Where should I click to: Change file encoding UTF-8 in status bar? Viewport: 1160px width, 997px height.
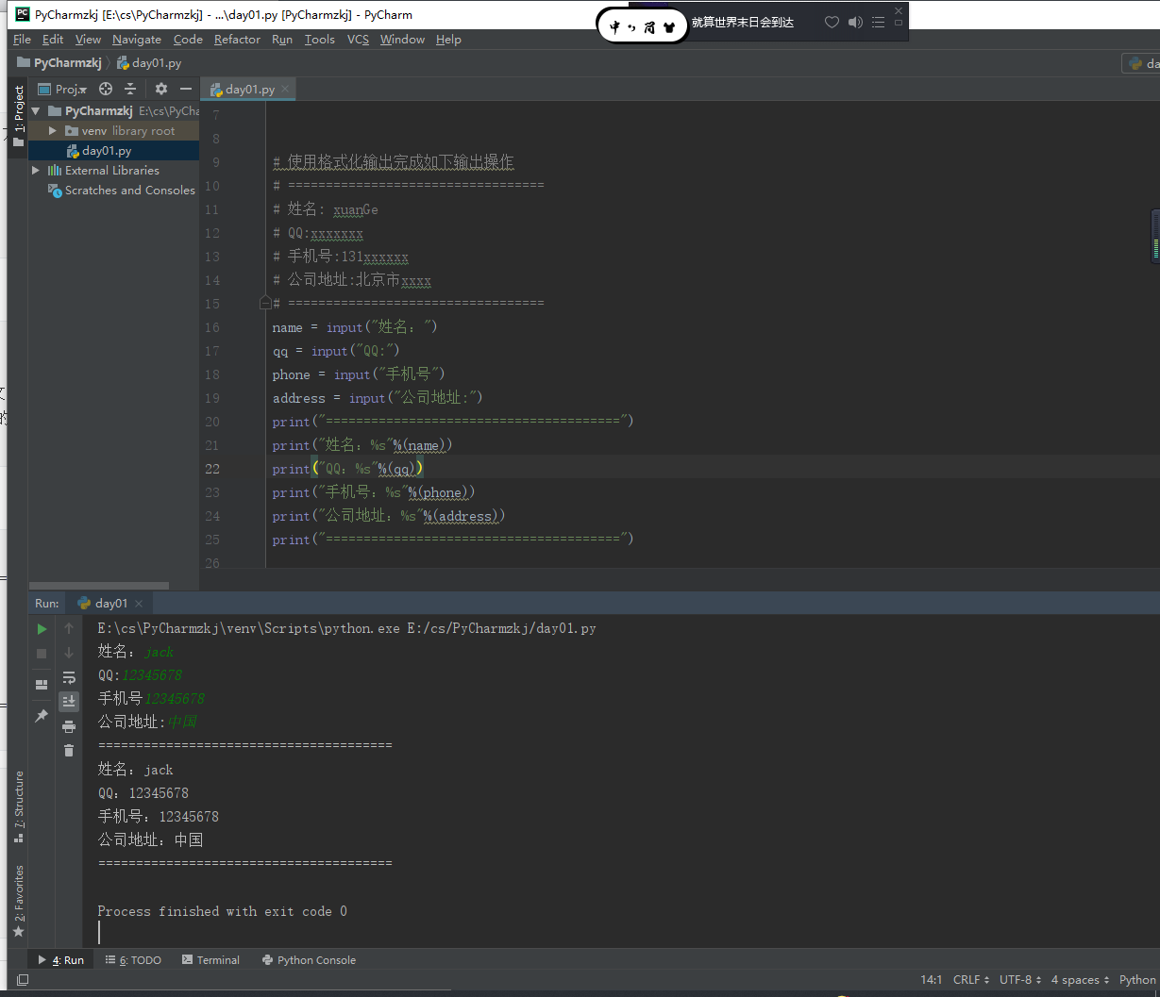click(x=1020, y=980)
